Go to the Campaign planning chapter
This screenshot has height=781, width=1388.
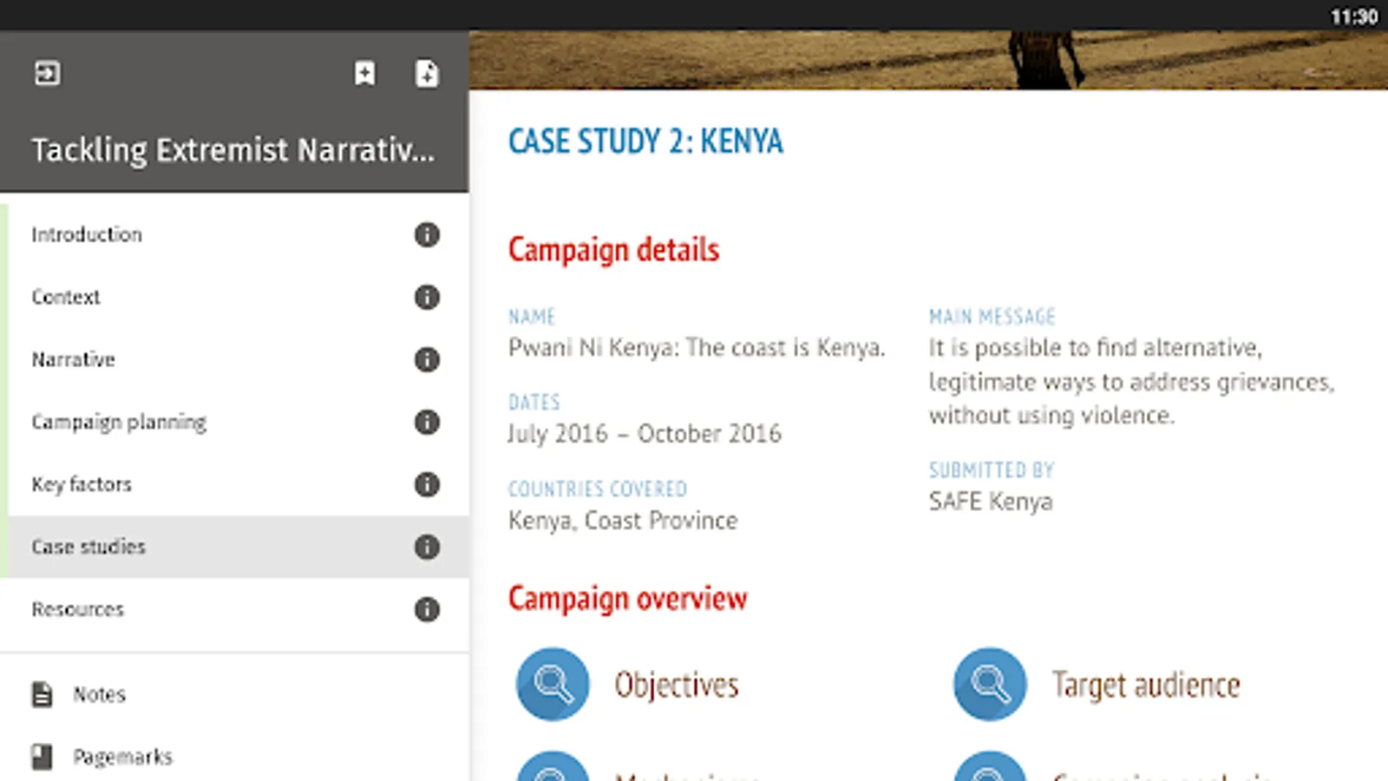tap(119, 423)
